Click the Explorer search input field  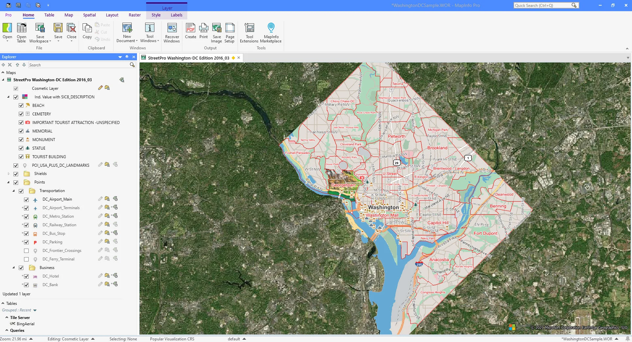(x=79, y=65)
